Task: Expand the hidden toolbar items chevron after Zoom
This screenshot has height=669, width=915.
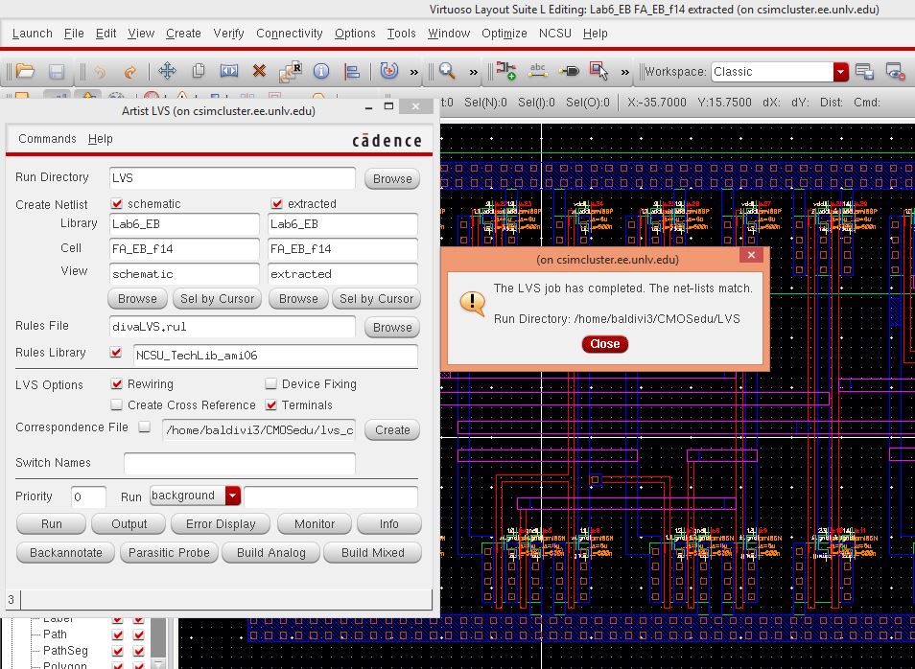Action: (474, 72)
